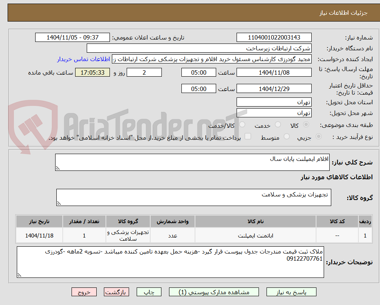This screenshot has width=380, height=305.
Task: Click the شهر محل تحویل field
Action: tap(274, 113)
